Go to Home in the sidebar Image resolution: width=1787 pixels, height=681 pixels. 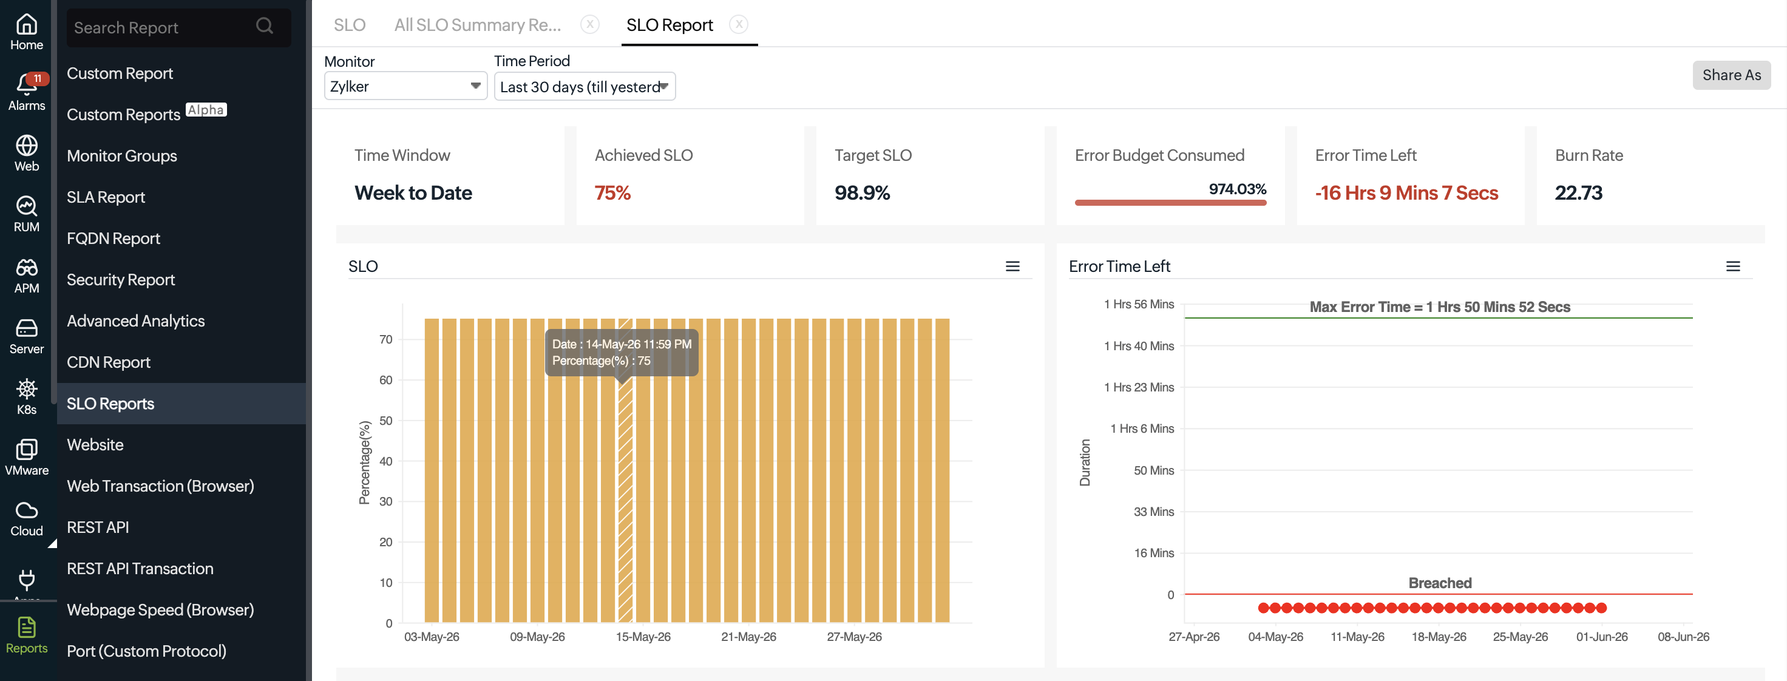point(26,32)
